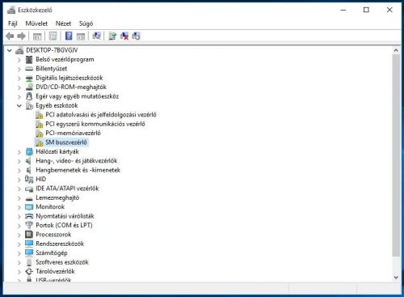Click the Processzorok chip icon
This screenshot has width=404, height=297.
pos(29,235)
